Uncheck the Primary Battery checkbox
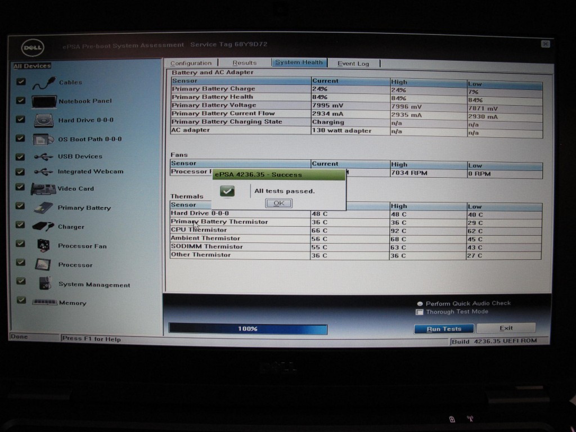The width and height of the screenshot is (576, 432). tap(20, 206)
